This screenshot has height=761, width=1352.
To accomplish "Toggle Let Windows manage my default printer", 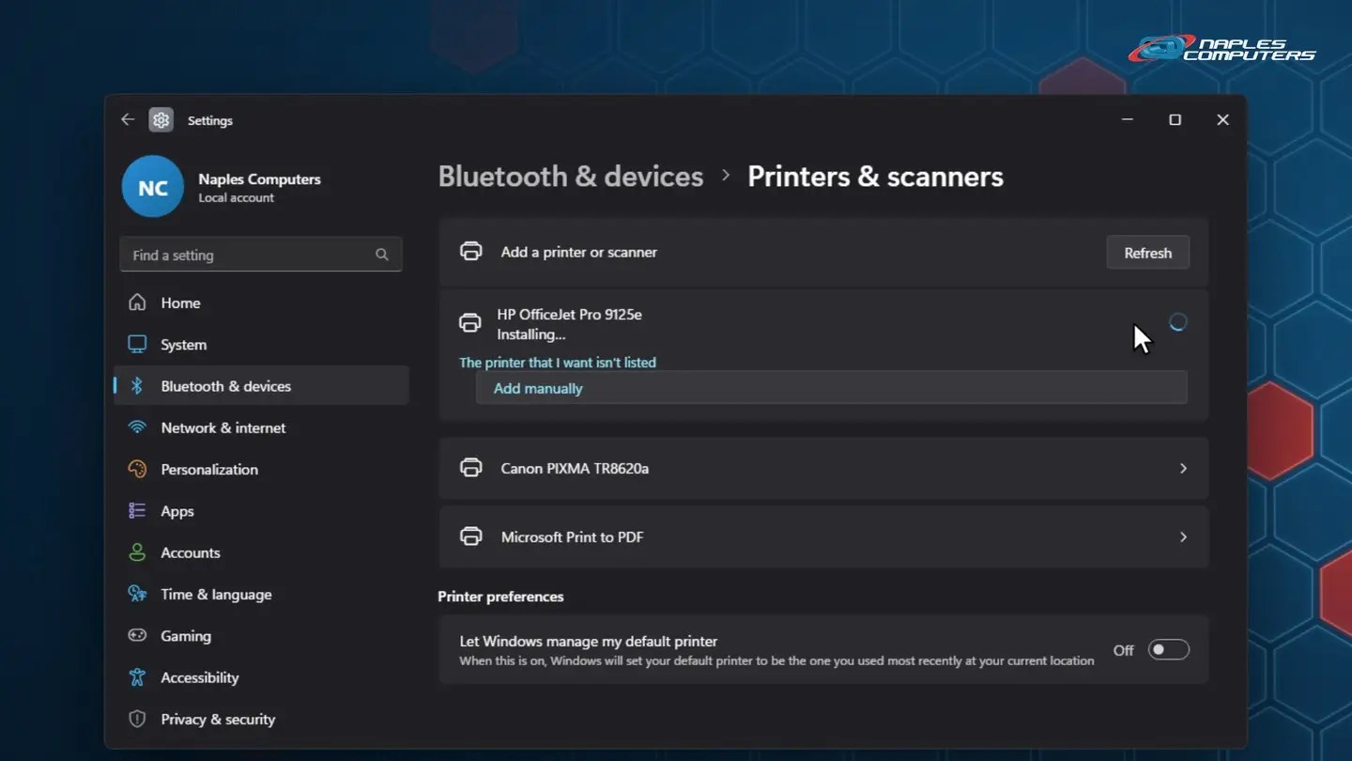I will (1169, 650).
